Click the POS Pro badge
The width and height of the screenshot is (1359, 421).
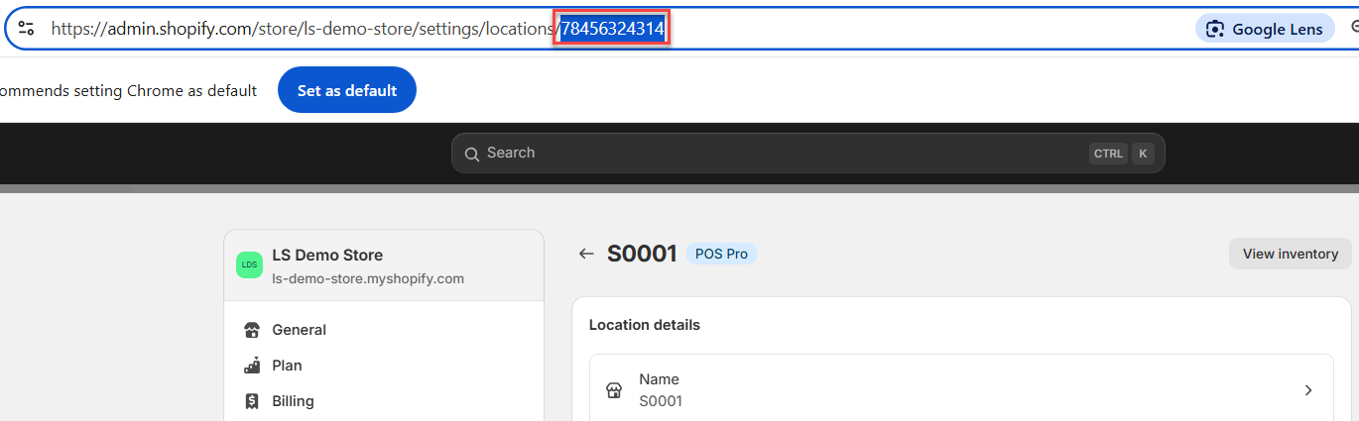721,254
